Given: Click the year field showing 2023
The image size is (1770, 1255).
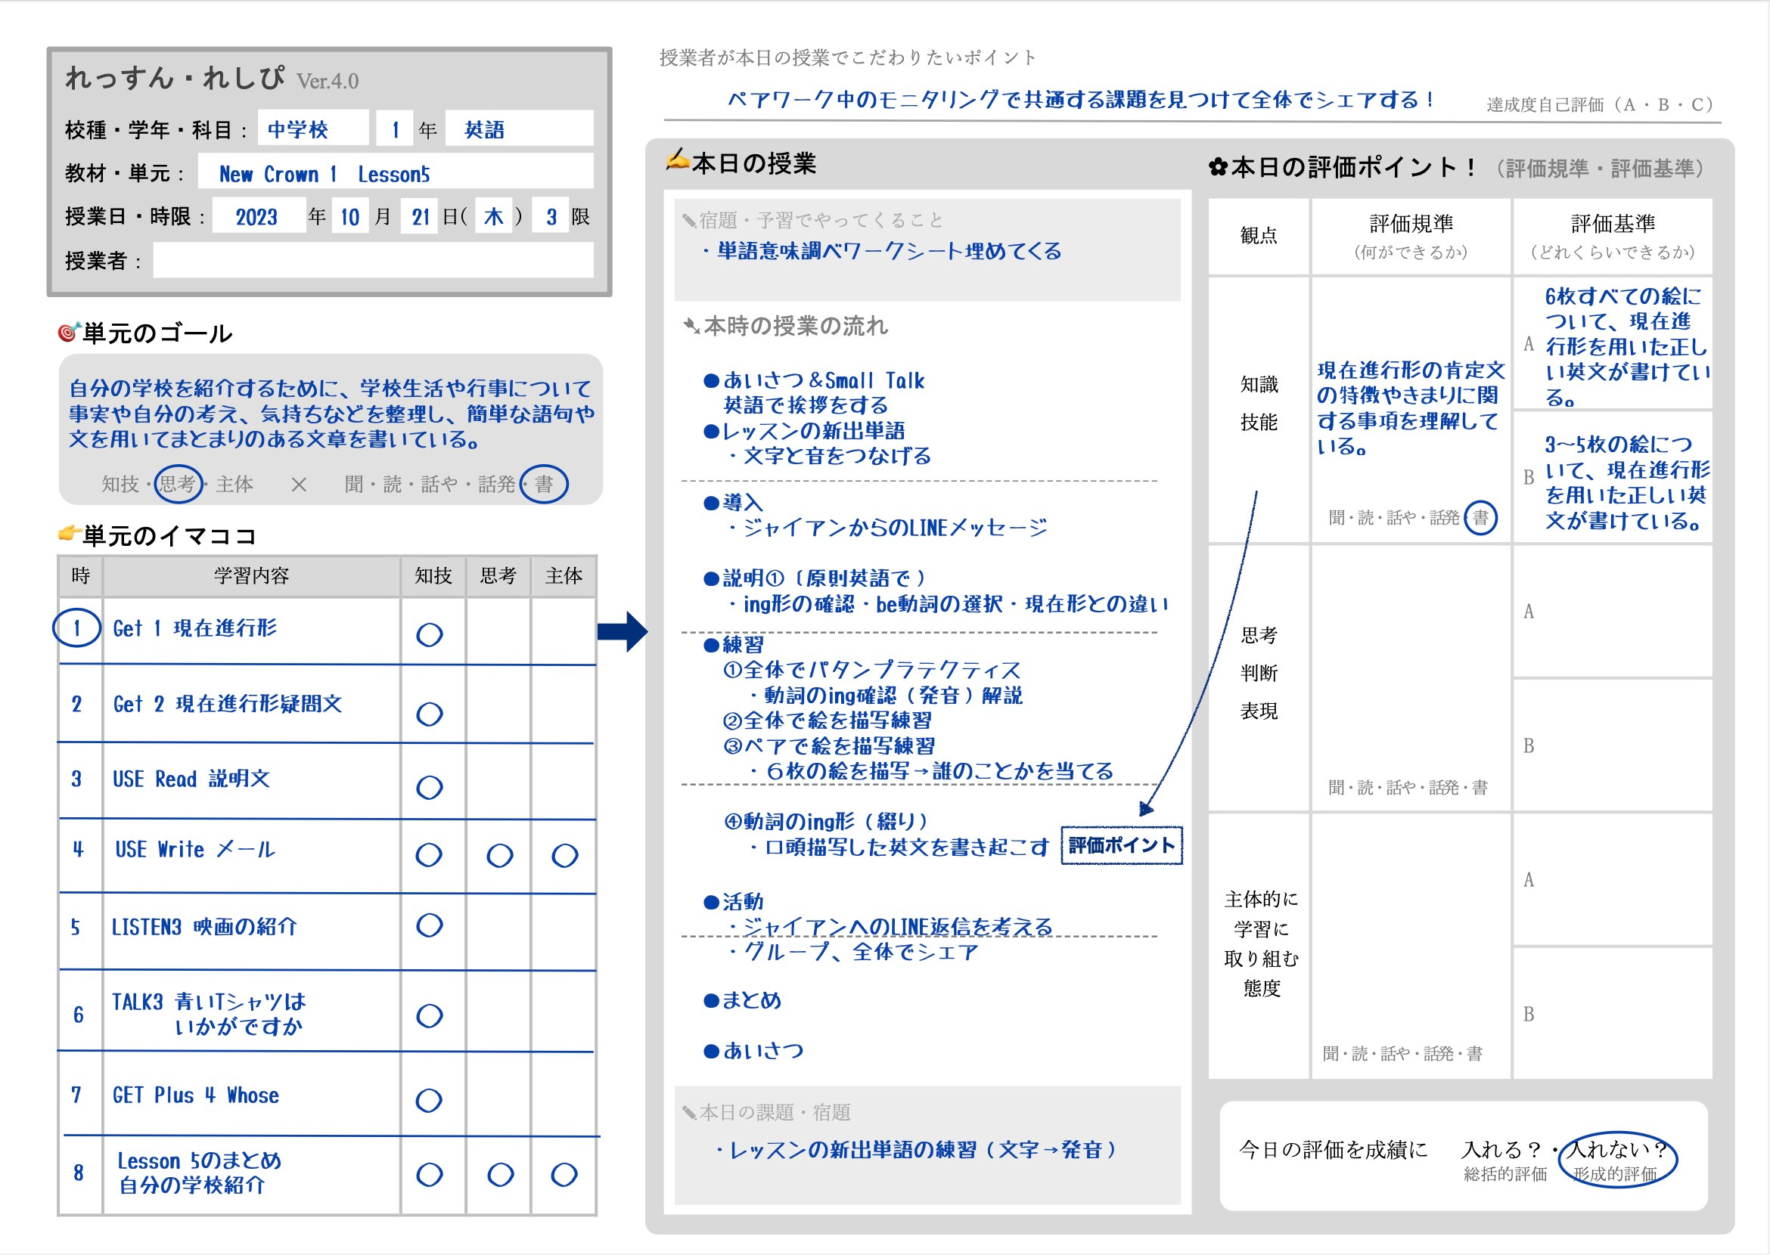Looking at the screenshot, I should point(258,215).
